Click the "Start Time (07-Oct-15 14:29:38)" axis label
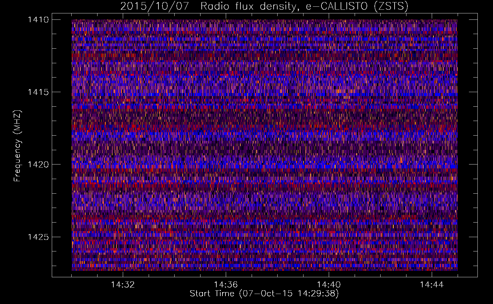The height and width of the screenshot is (304, 493). tap(264, 294)
